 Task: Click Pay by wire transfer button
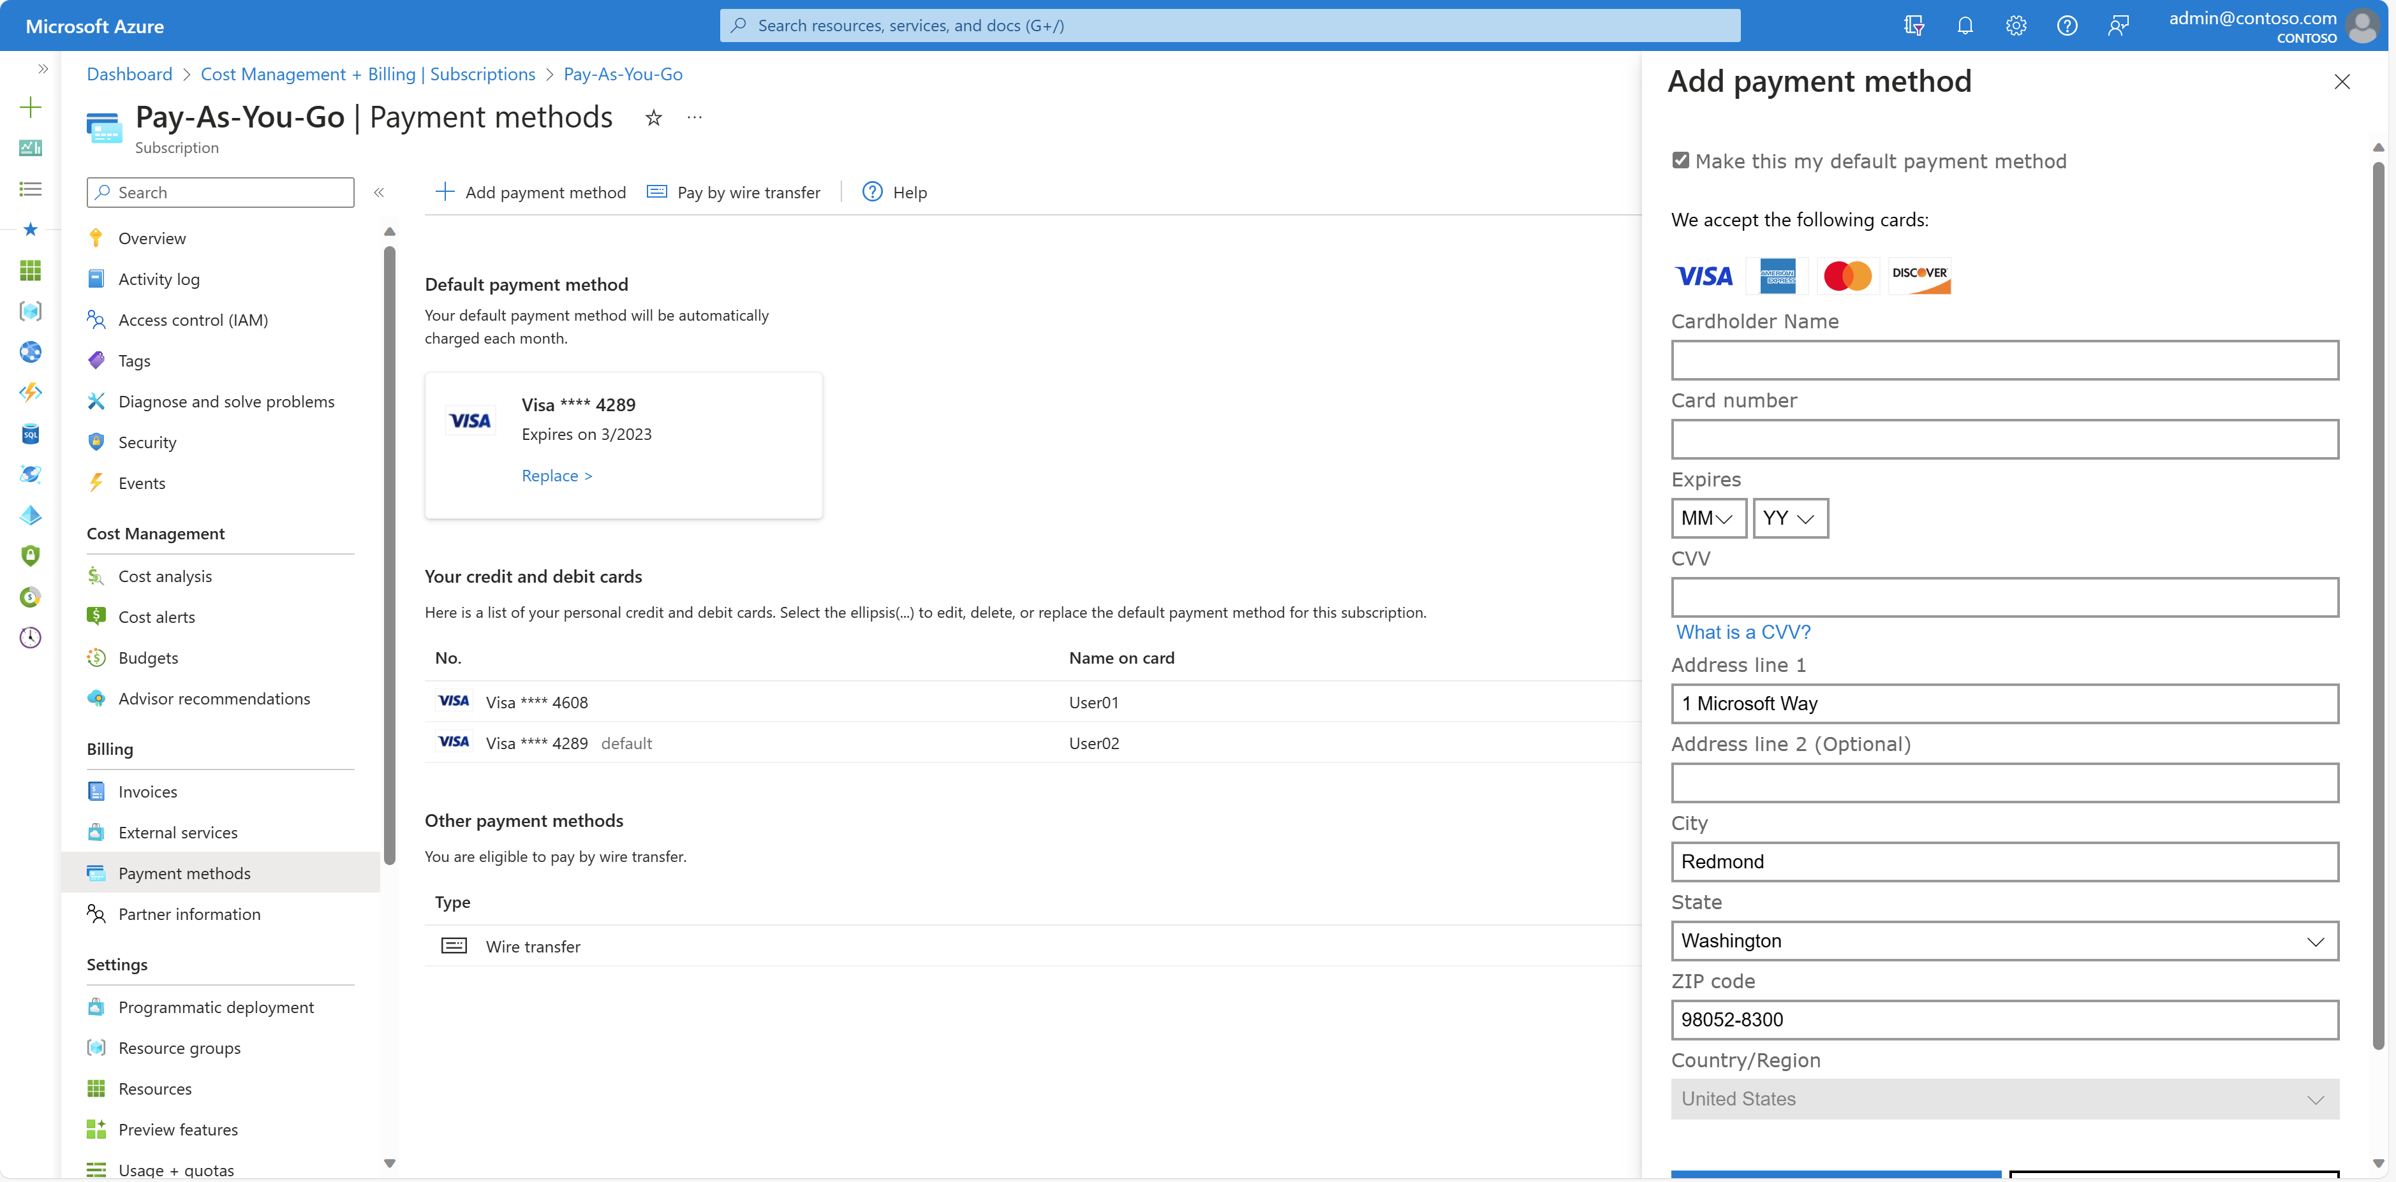(734, 193)
